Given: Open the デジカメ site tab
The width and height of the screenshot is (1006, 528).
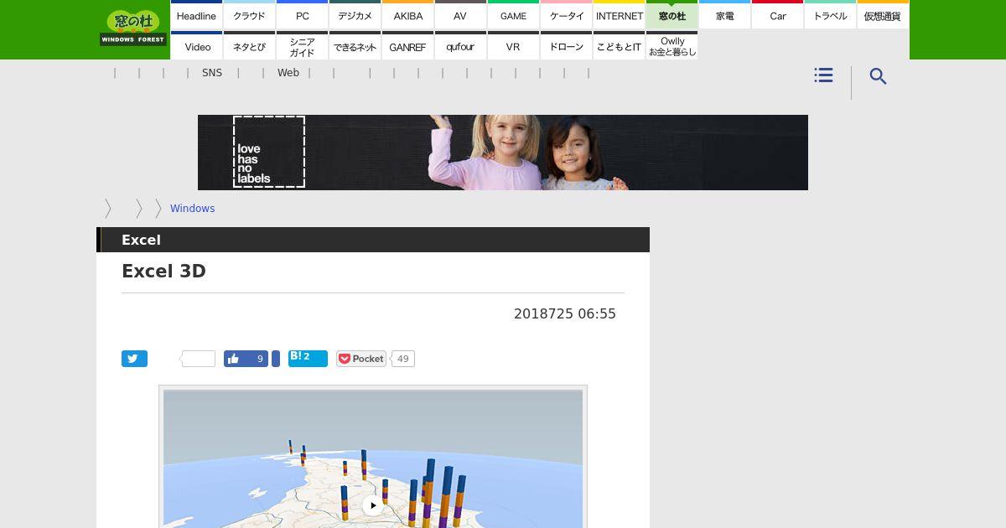Looking at the screenshot, I should click(355, 15).
